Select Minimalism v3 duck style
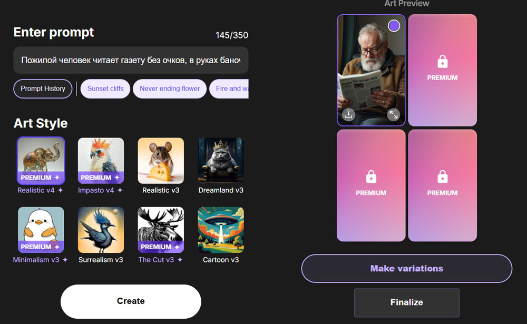The width and height of the screenshot is (527, 324). (x=41, y=230)
